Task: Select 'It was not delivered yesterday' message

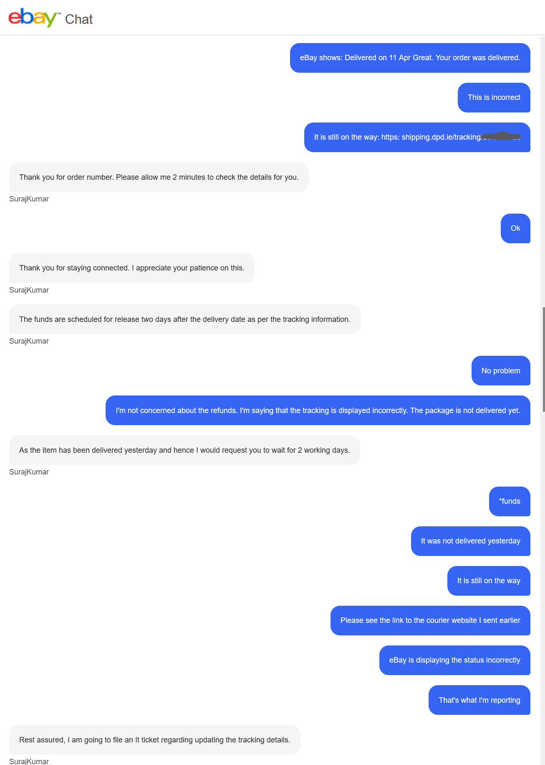Action: coord(471,541)
